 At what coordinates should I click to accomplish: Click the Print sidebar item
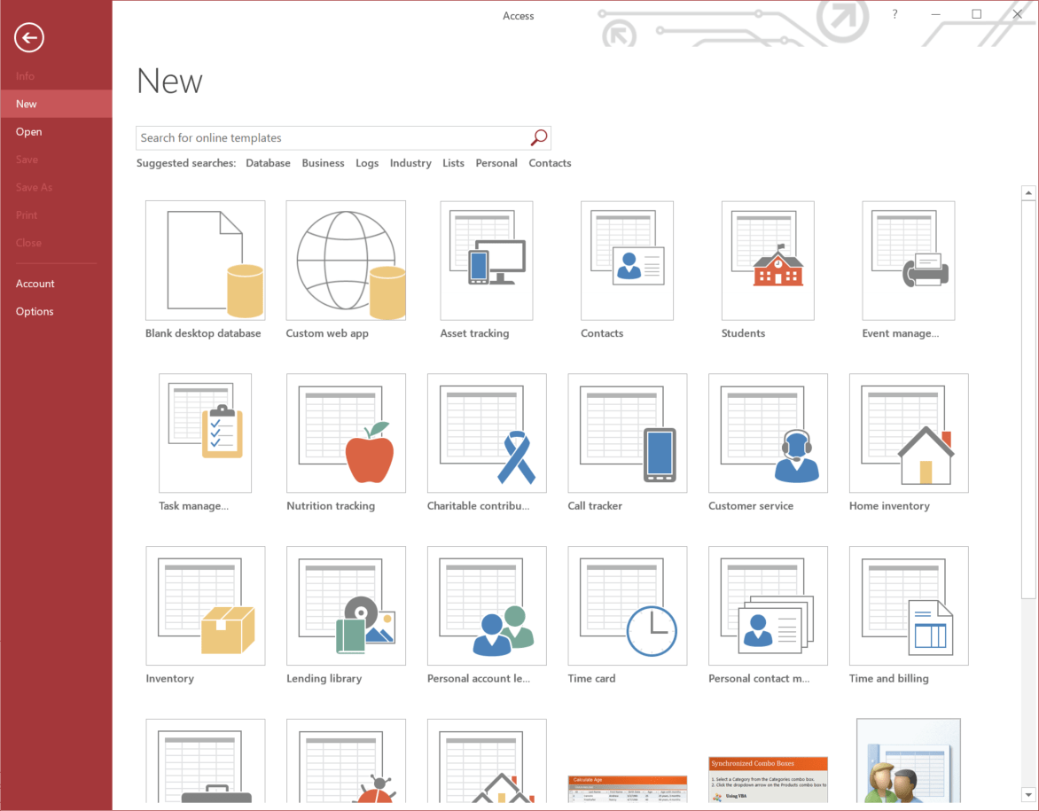pyautogui.click(x=57, y=215)
